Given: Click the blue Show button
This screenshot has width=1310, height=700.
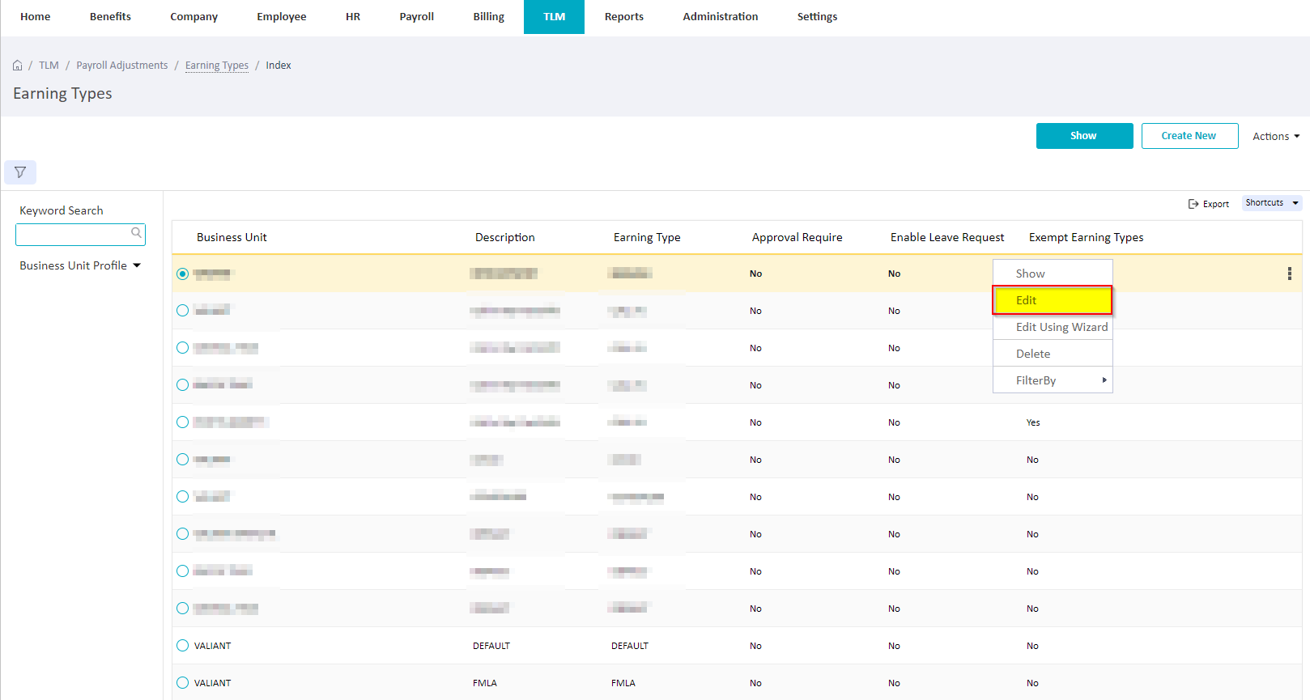Looking at the screenshot, I should (x=1084, y=136).
